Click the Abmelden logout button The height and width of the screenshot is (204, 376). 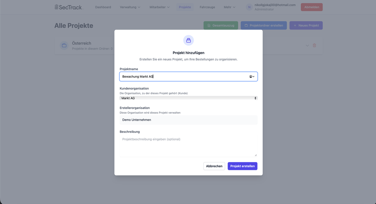(311, 7)
